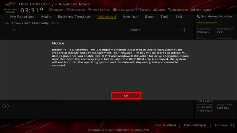Screen dimensions: 237x133
Task: Click the question-mark icon beside Search
Action: click(138, 10)
